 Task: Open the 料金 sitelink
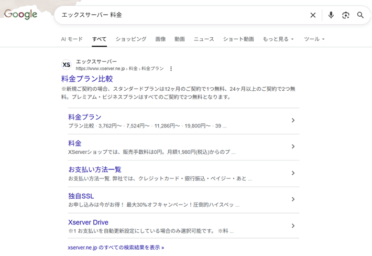[x=75, y=143]
